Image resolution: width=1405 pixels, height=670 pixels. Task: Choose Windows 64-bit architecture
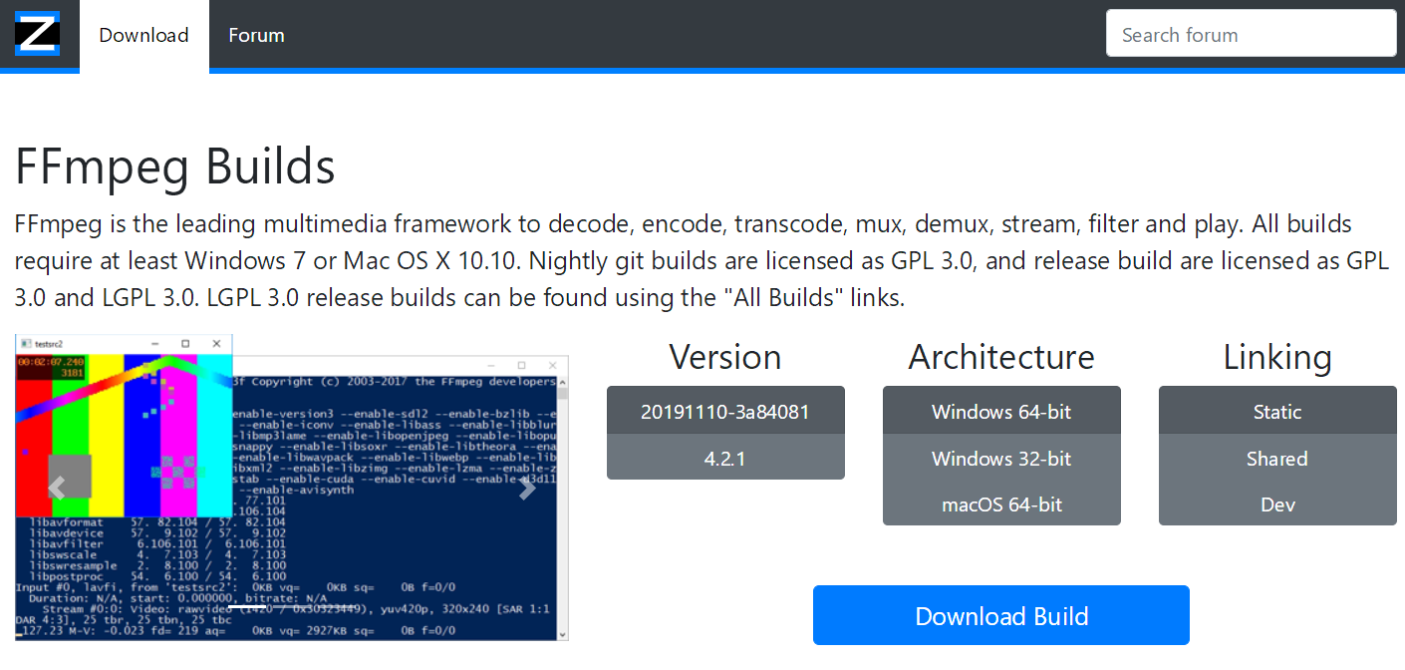[1001, 411]
